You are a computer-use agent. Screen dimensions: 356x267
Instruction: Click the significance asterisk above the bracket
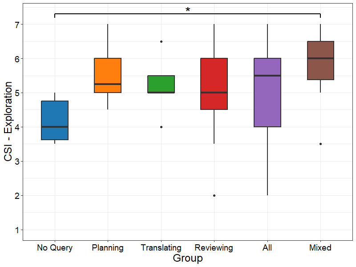188,10
